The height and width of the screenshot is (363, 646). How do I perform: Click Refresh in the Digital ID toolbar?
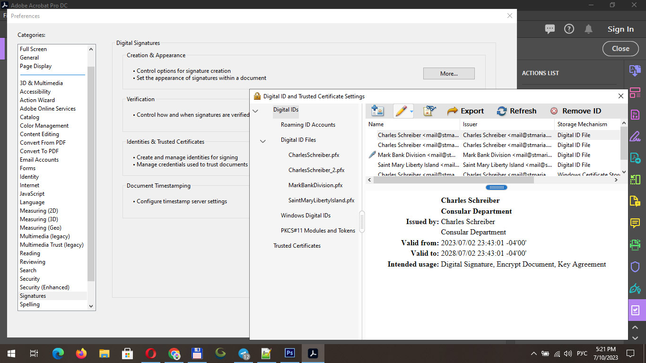tap(516, 111)
